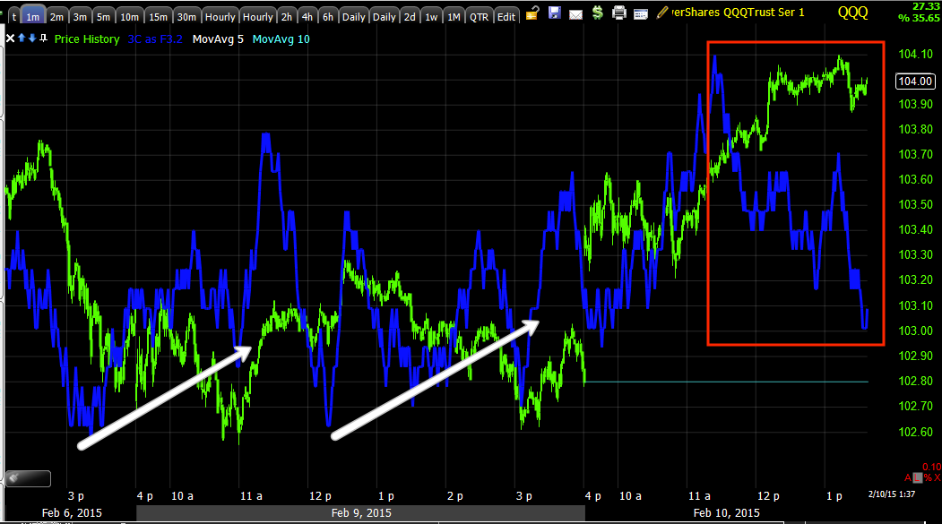
Task: Select the pencil drawing tool icon
Action: click(x=662, y=12)
